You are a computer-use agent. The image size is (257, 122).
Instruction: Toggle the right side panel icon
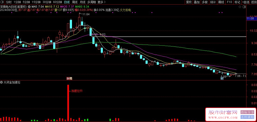[244, 7]
